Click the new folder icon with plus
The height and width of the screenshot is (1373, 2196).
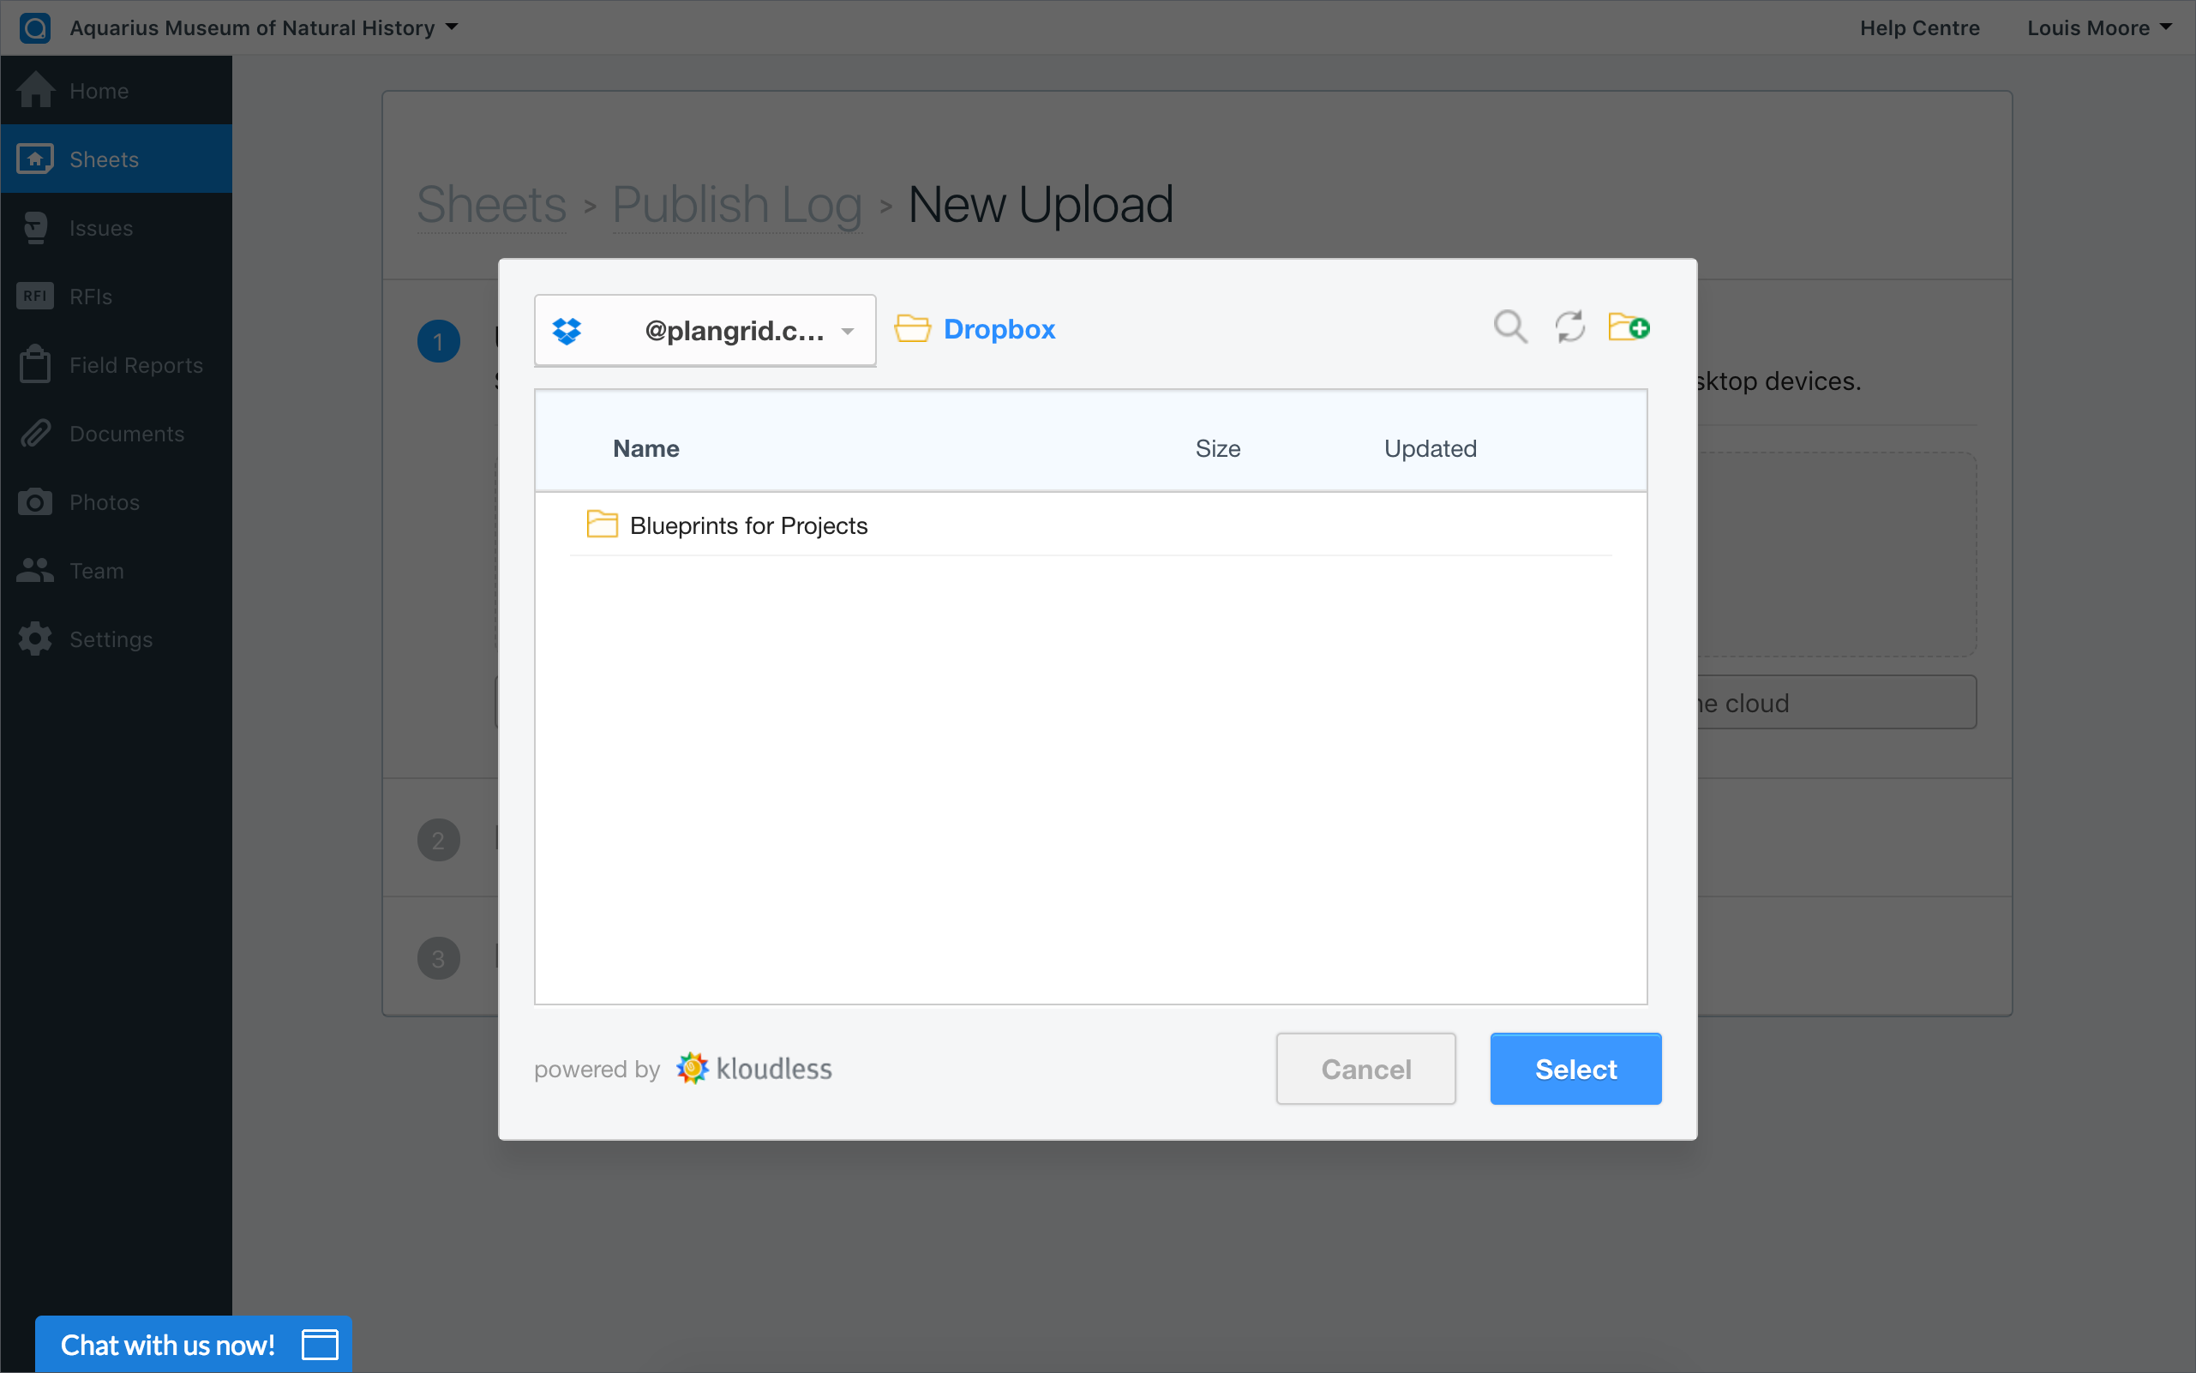(1629, 327)
